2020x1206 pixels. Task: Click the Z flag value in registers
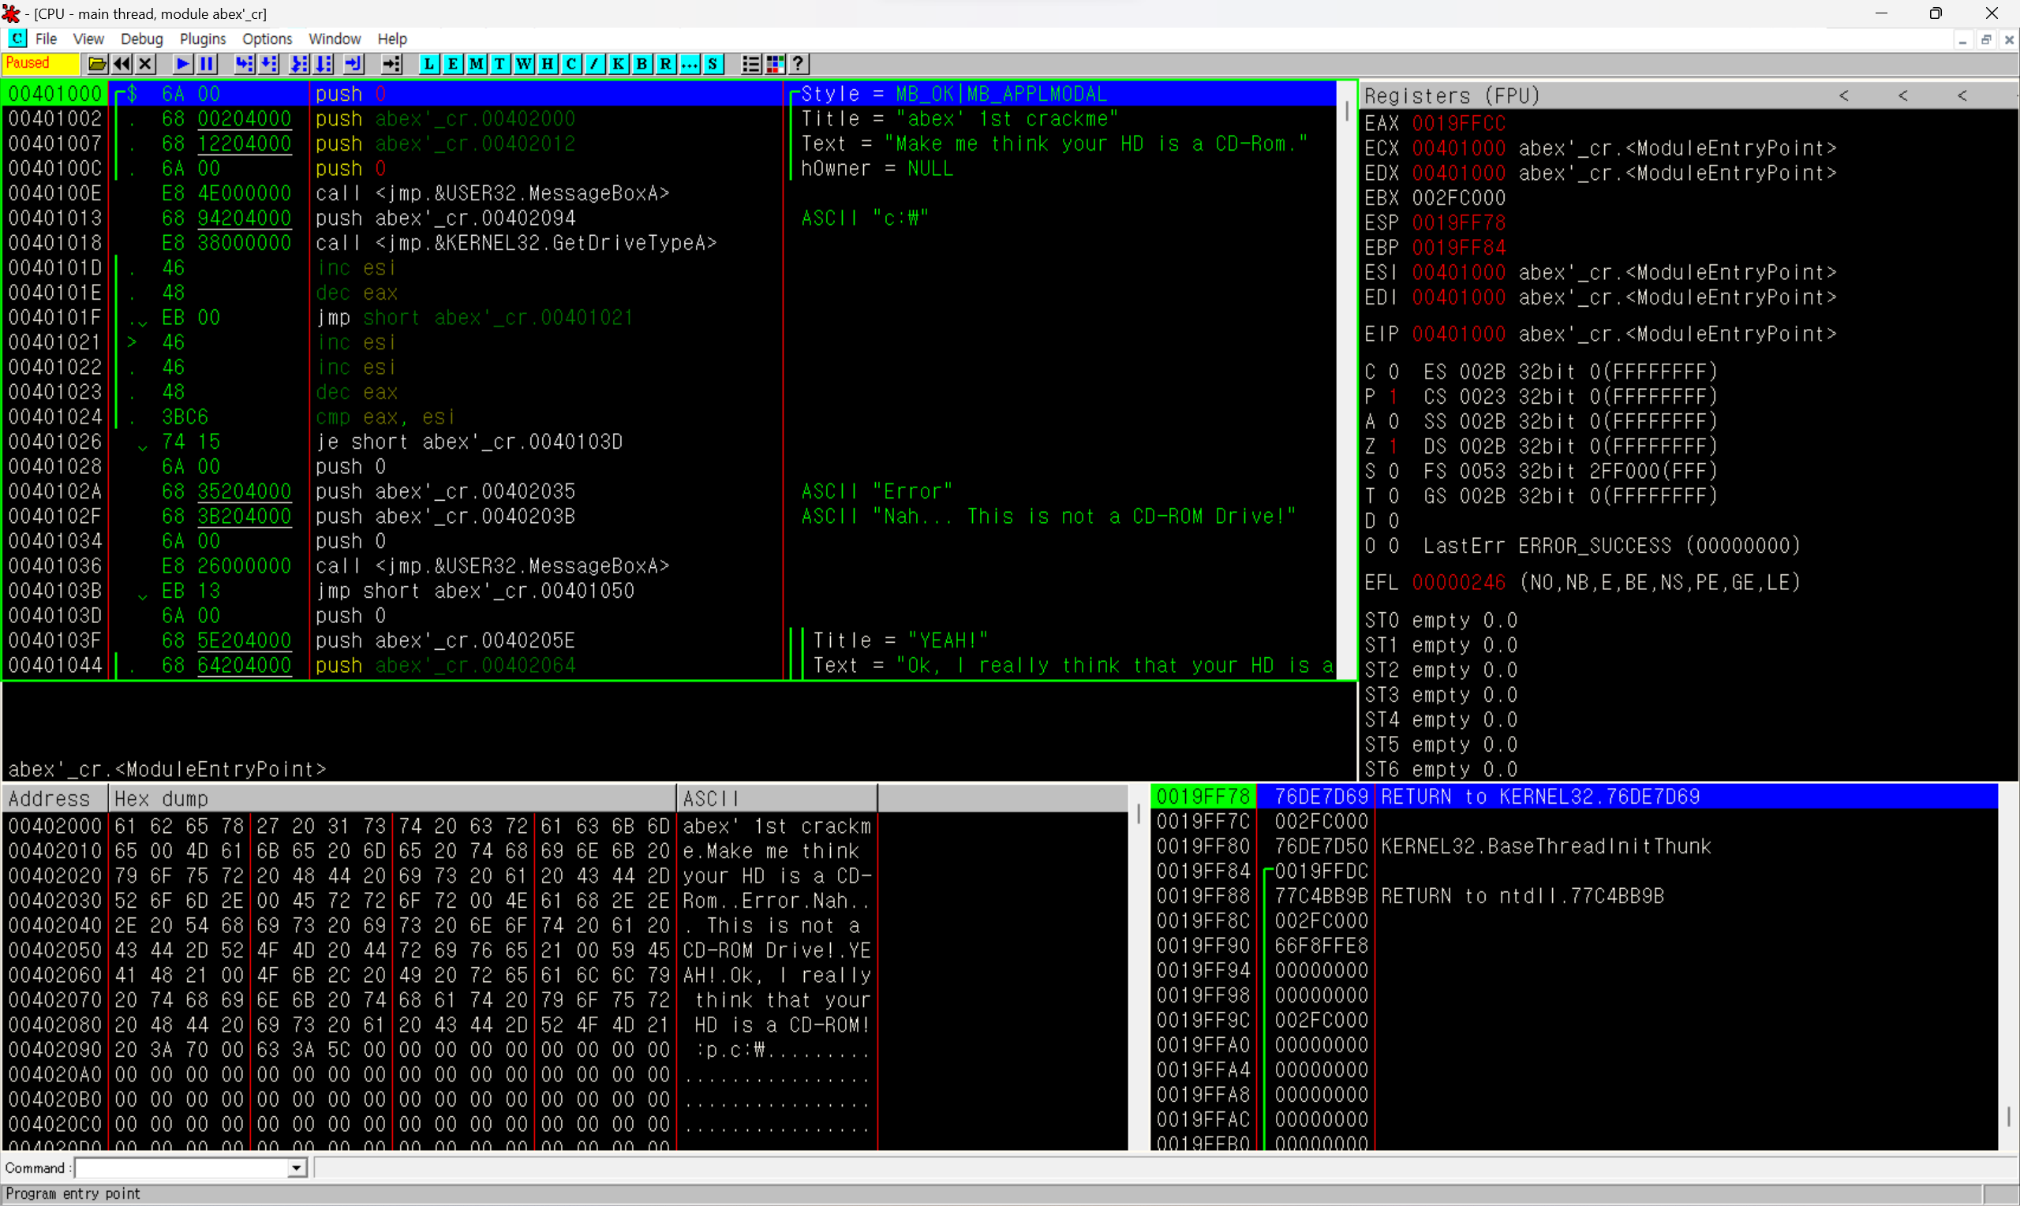point(1393,446)
